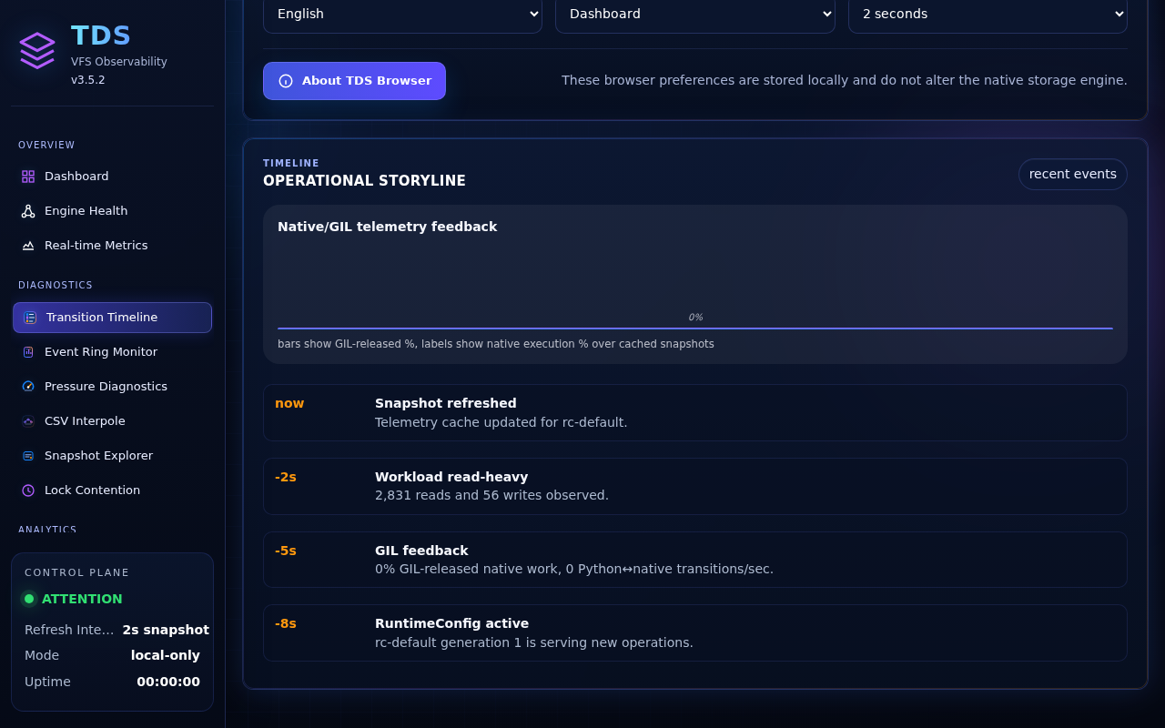
Task: Click the '-2s' timestamp
Action: pos(286,477)
